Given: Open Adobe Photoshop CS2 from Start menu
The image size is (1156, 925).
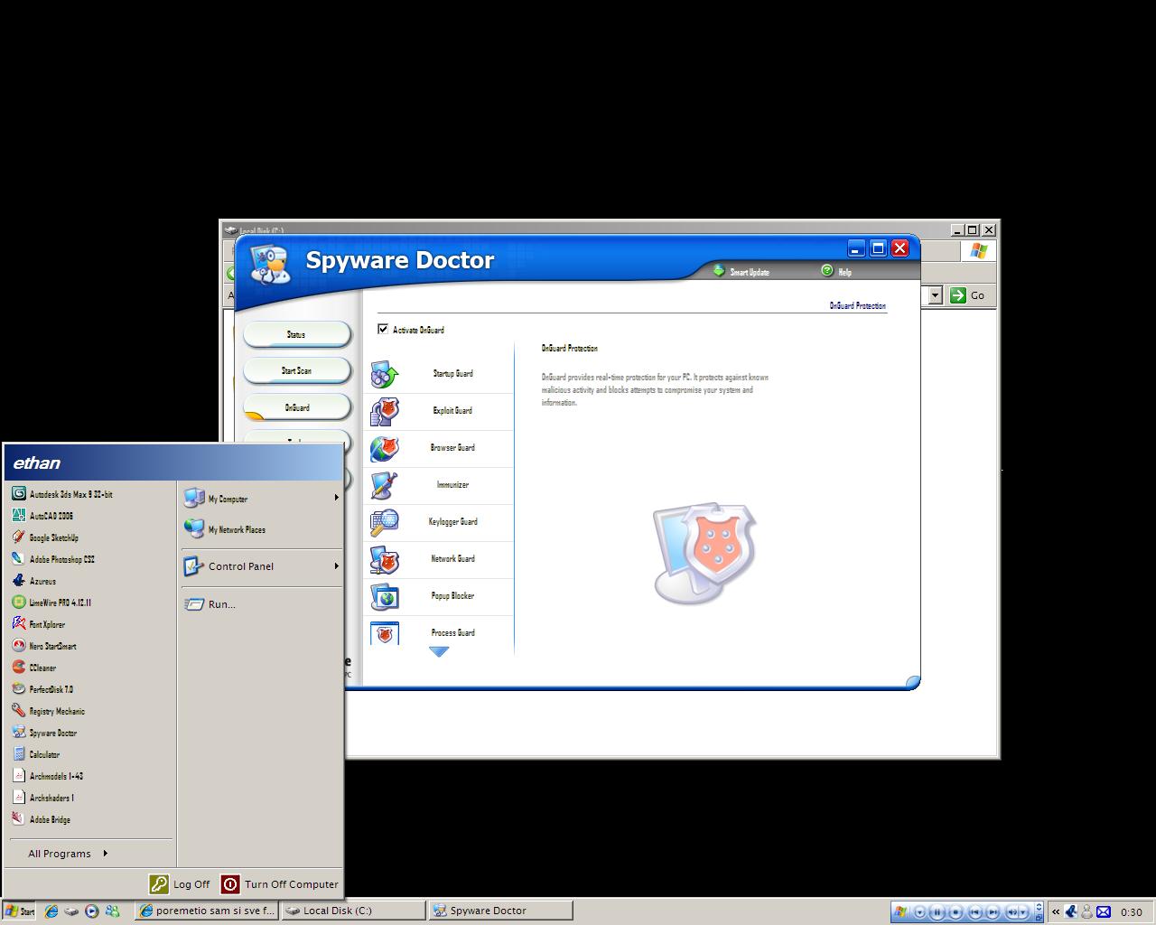Looking at the screenshot, I should pos(90,559).
